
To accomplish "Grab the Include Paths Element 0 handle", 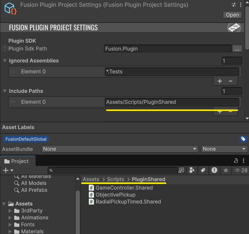I will tap(13, 102).
